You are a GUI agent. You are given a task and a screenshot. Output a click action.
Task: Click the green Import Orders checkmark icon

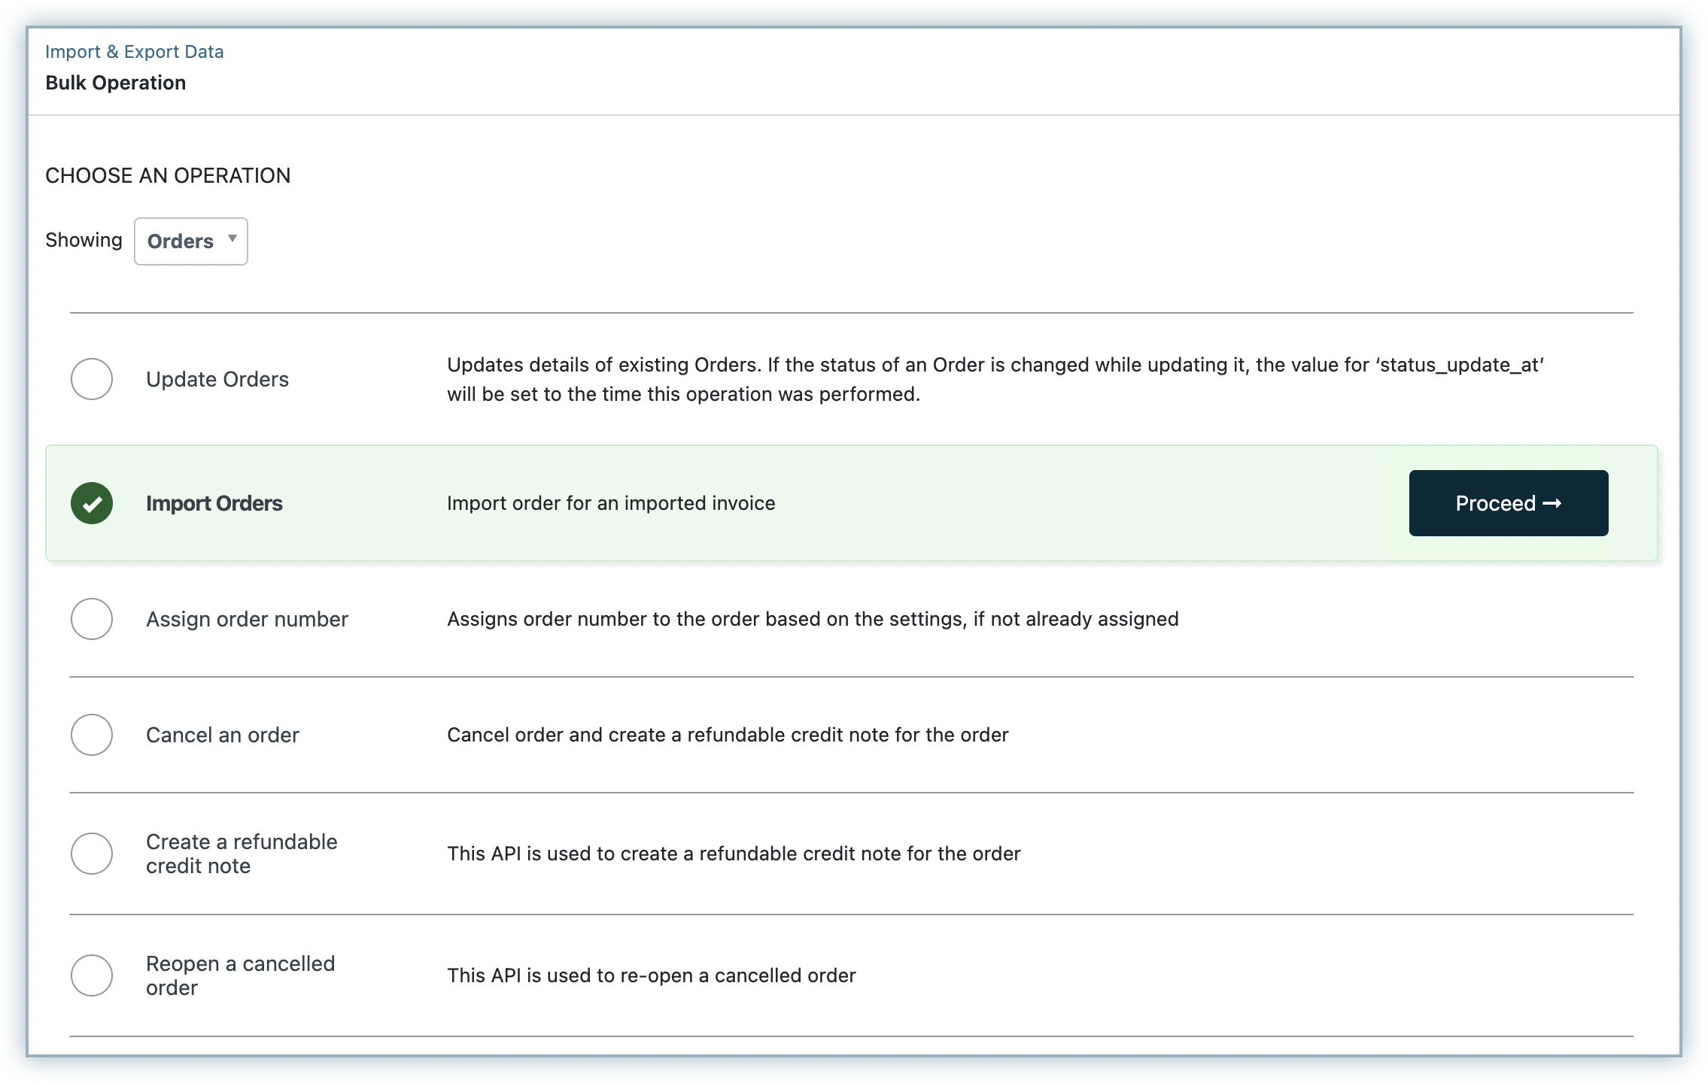tap(92, 503)
